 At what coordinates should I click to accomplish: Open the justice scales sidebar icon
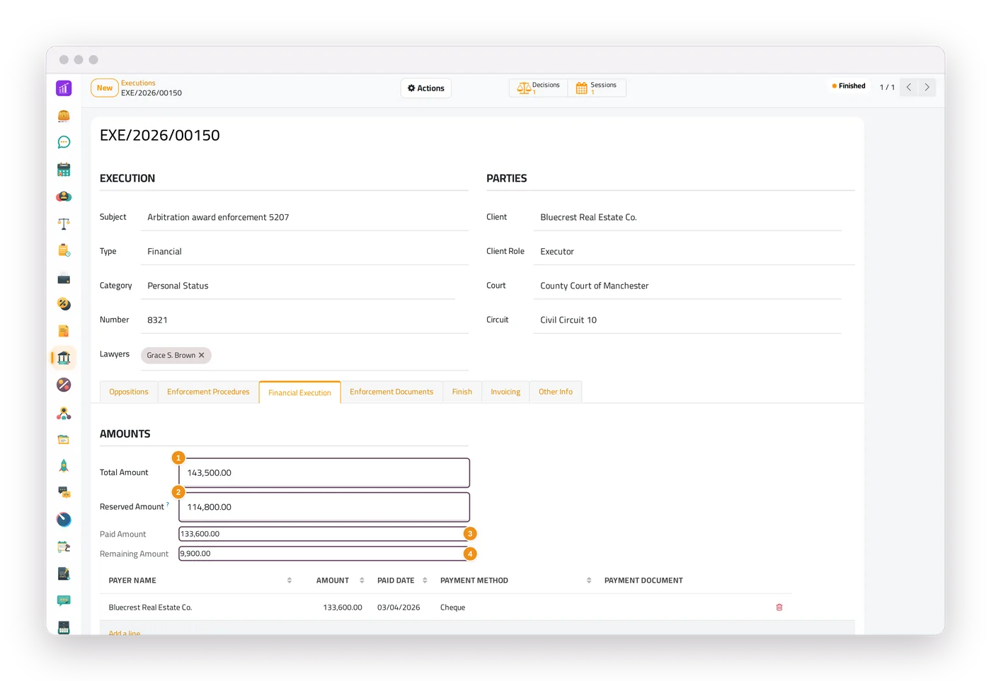coord(64,223)
